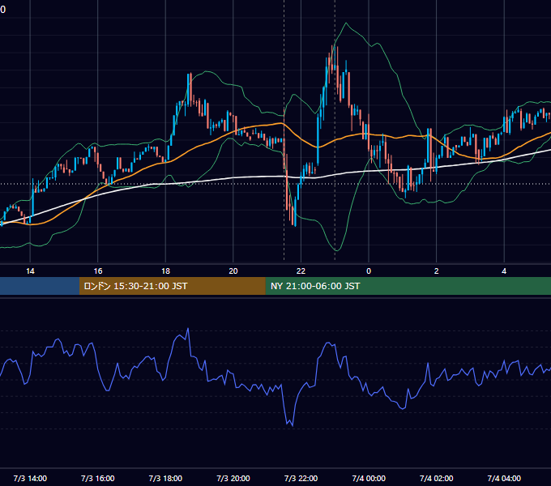
Task: Click the 7/4 00:00 date label
Action: [369, 478]
